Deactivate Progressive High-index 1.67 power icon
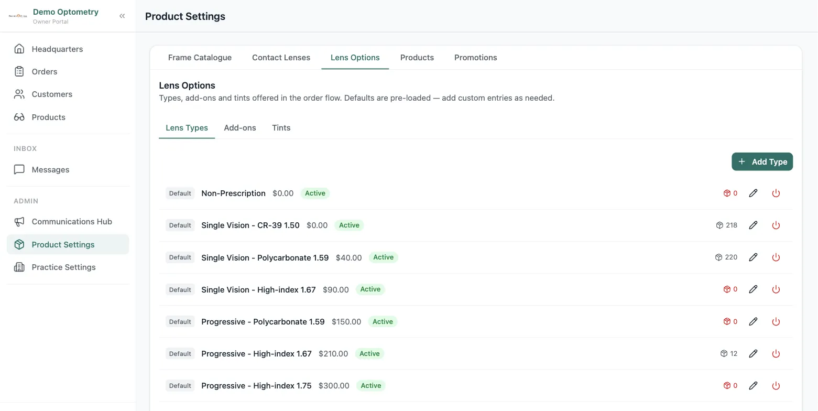 (x=776, y=354)
